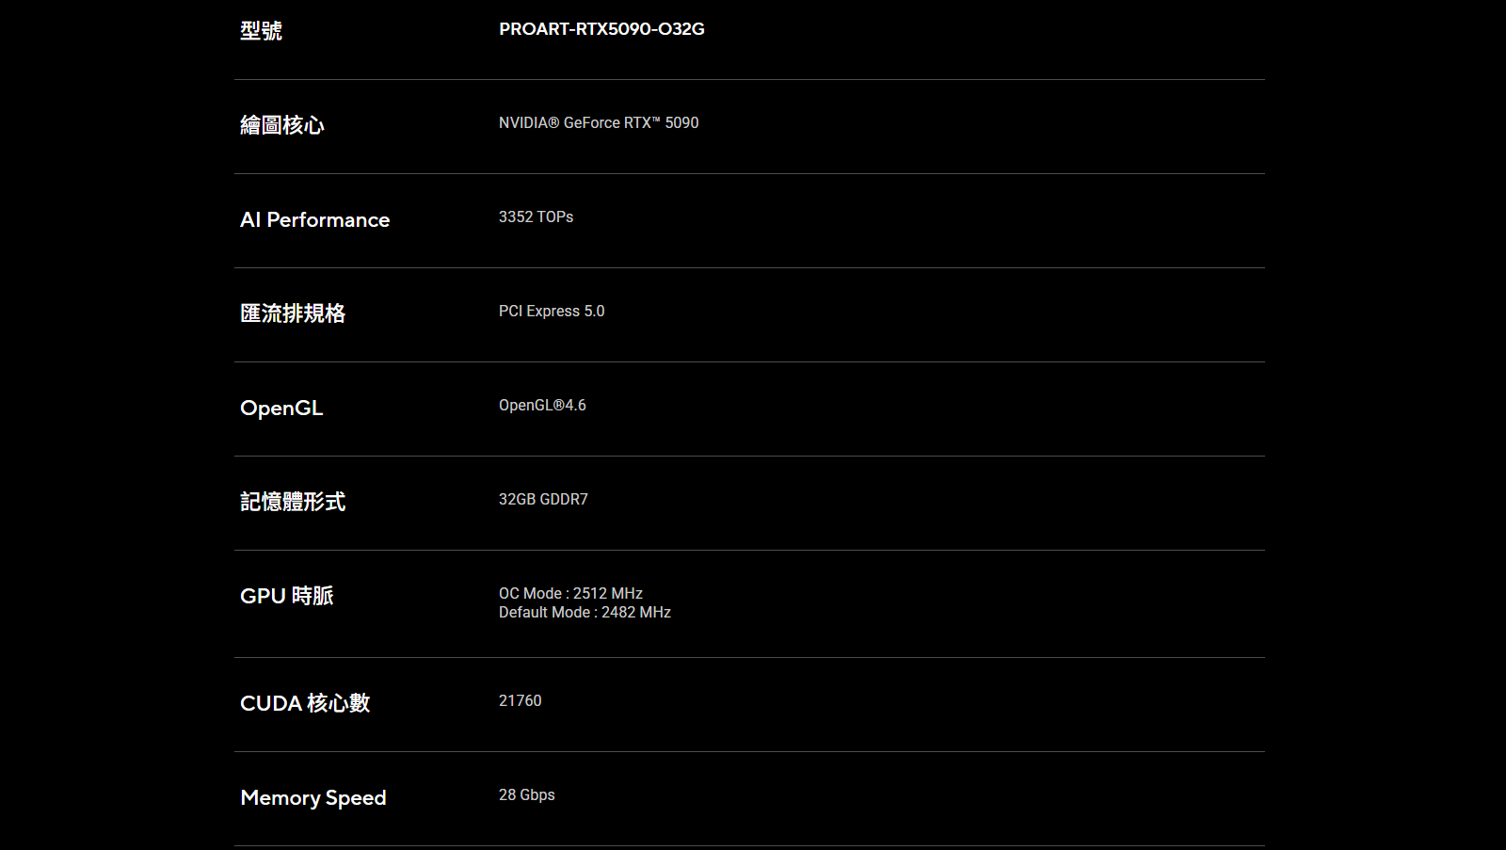The image size is (1506, 850).
Task: Click the 匯流排規格 label
Action: tap(293, 313)
